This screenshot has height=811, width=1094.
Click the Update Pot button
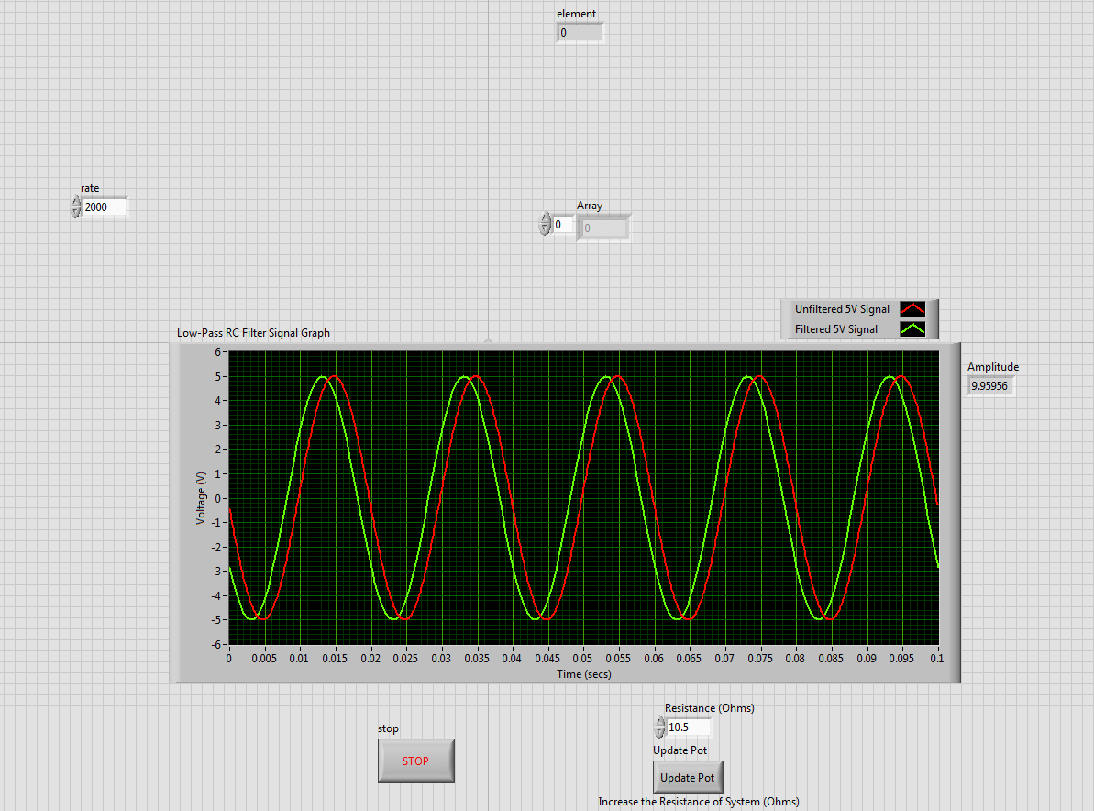[x=687, y=777]
